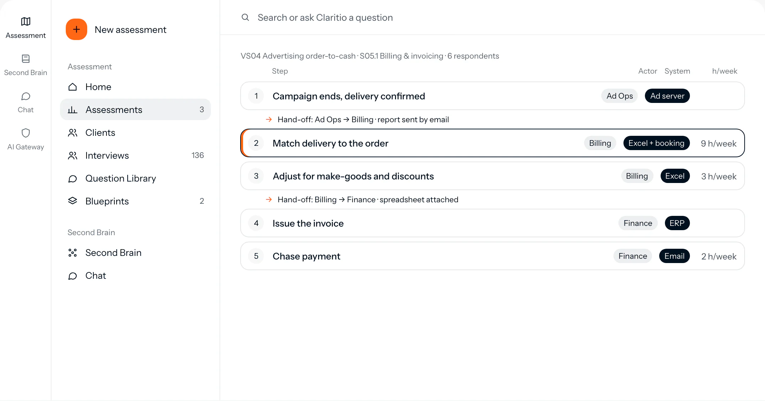Click the Email system tag
Image resolution: width=765 pixels, height=401 pixels.
click(674, 256)
